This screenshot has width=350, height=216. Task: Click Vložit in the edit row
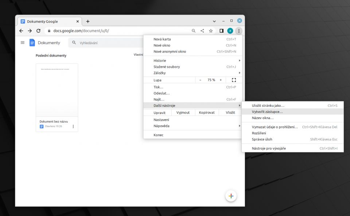(x=230, y=113)
